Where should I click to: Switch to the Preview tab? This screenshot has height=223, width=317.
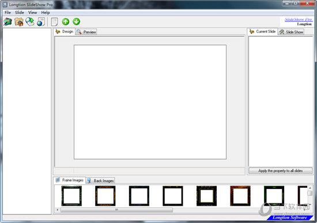tap(86, 32)
